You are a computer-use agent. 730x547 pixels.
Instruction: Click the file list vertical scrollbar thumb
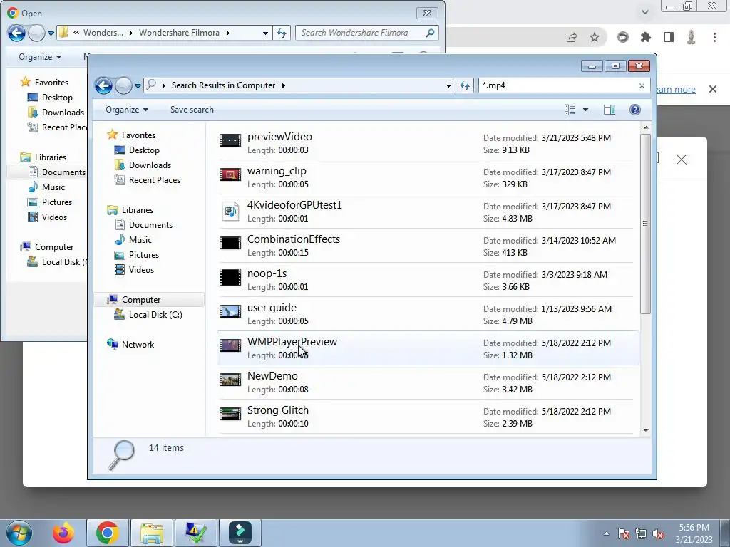[646, 224]
